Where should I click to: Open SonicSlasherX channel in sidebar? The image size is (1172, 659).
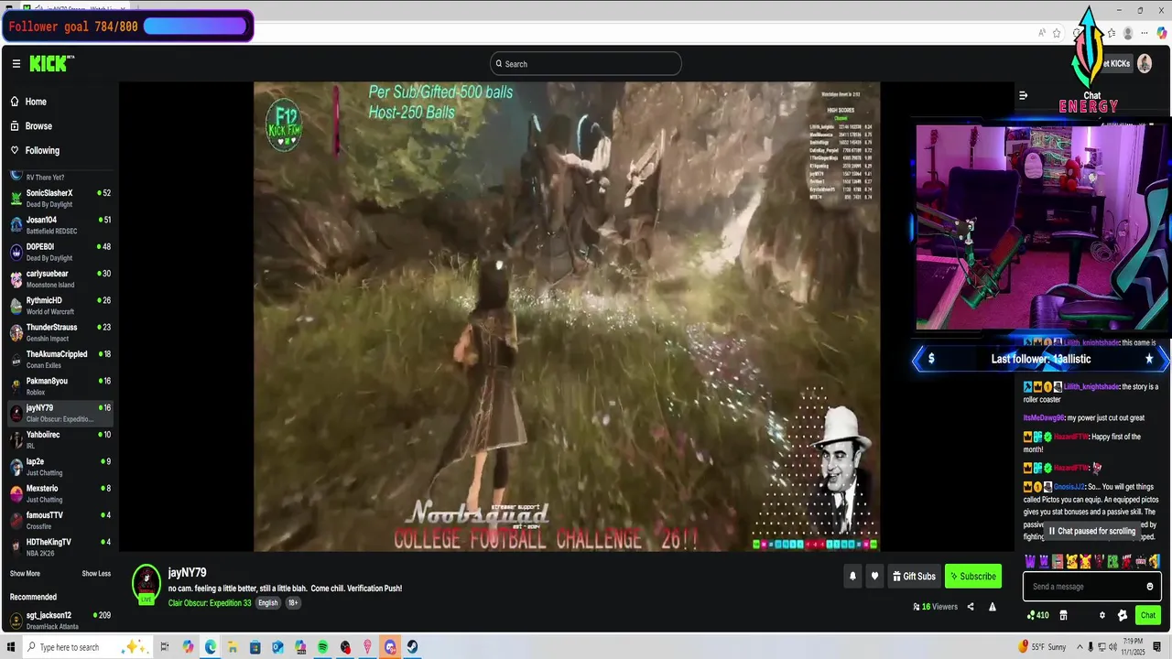60,199
